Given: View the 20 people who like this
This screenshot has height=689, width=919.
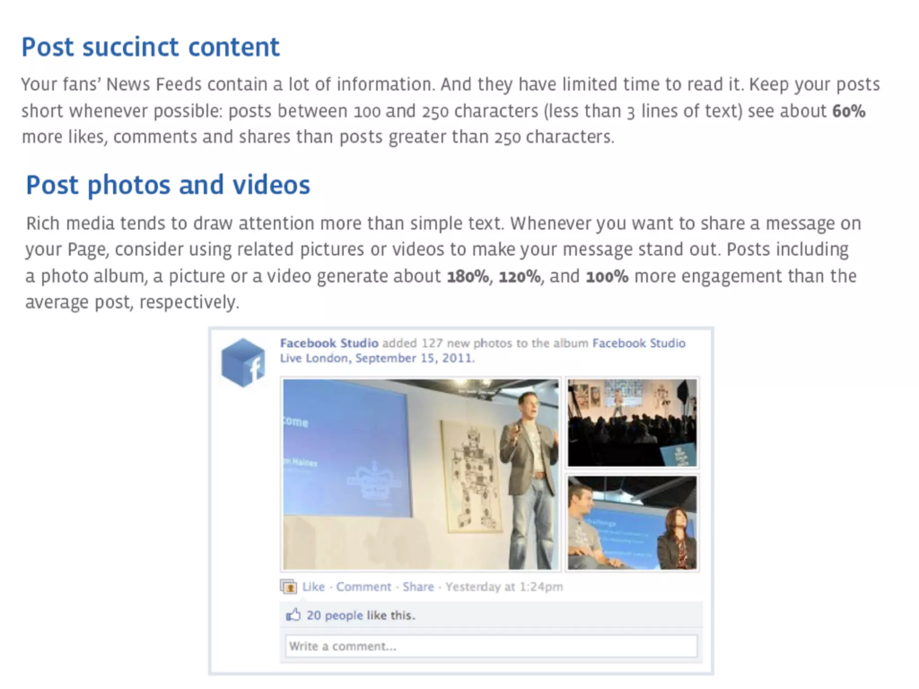Looking at the screenshot, I should pos(334,615).
